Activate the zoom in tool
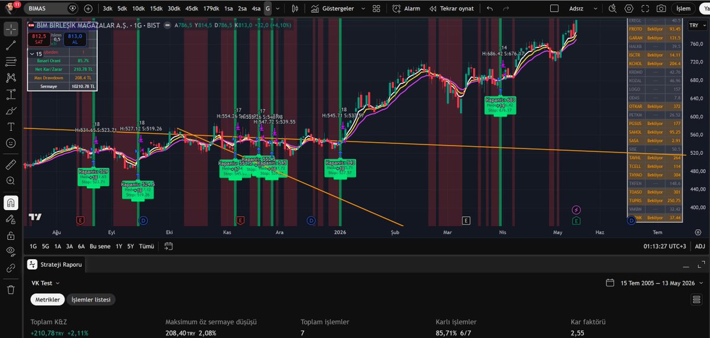Viewport: 710px width, 338px height. click(11, 181)
